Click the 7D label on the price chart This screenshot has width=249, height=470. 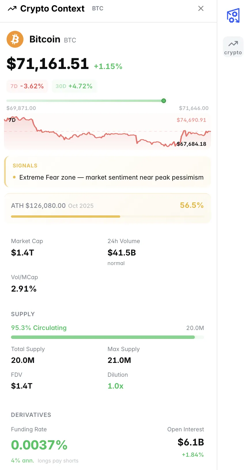pos(12,120)
